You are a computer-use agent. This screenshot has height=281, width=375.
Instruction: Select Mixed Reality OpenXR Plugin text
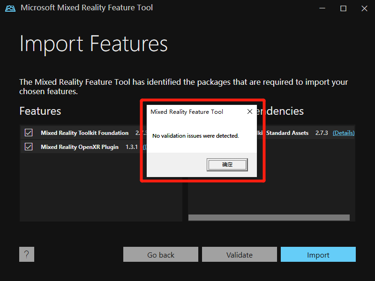point(80,147)
